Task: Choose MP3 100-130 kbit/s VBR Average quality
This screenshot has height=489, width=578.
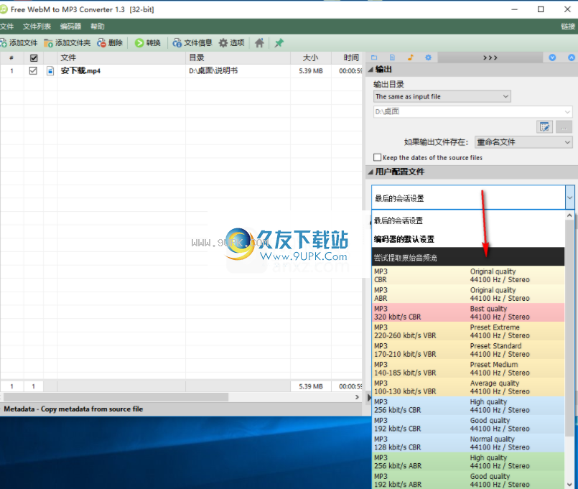Action: pos(468,387)
